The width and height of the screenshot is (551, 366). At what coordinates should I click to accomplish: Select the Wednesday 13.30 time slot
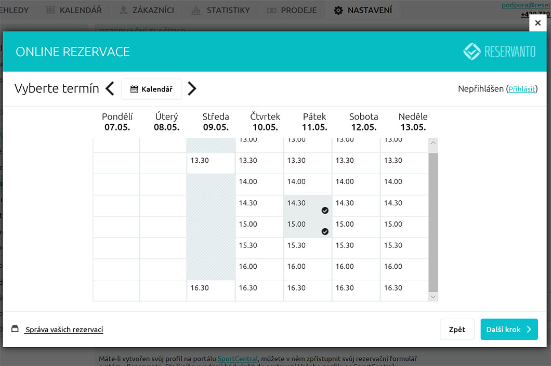click(211, 163)
